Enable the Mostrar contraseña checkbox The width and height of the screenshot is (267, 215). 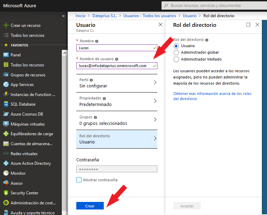[x=79, y=180]
